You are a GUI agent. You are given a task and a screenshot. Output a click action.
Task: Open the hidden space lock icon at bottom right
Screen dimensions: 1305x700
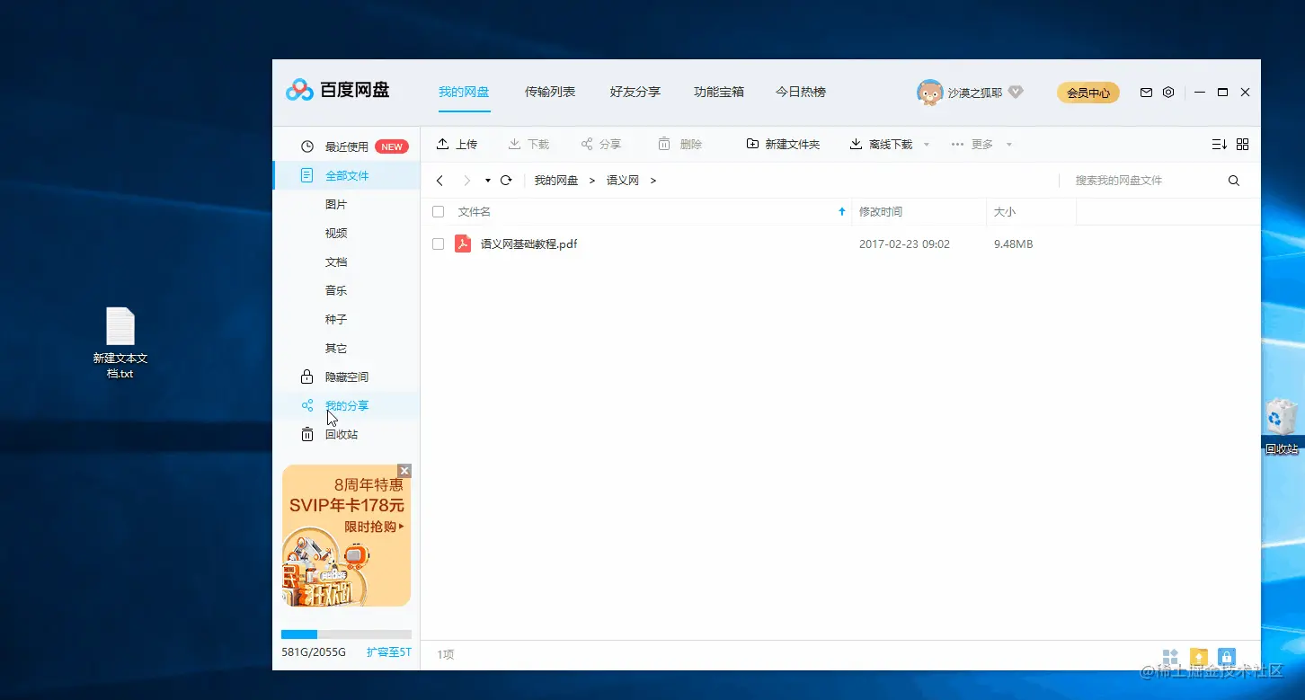click(x=1227, y=657)
